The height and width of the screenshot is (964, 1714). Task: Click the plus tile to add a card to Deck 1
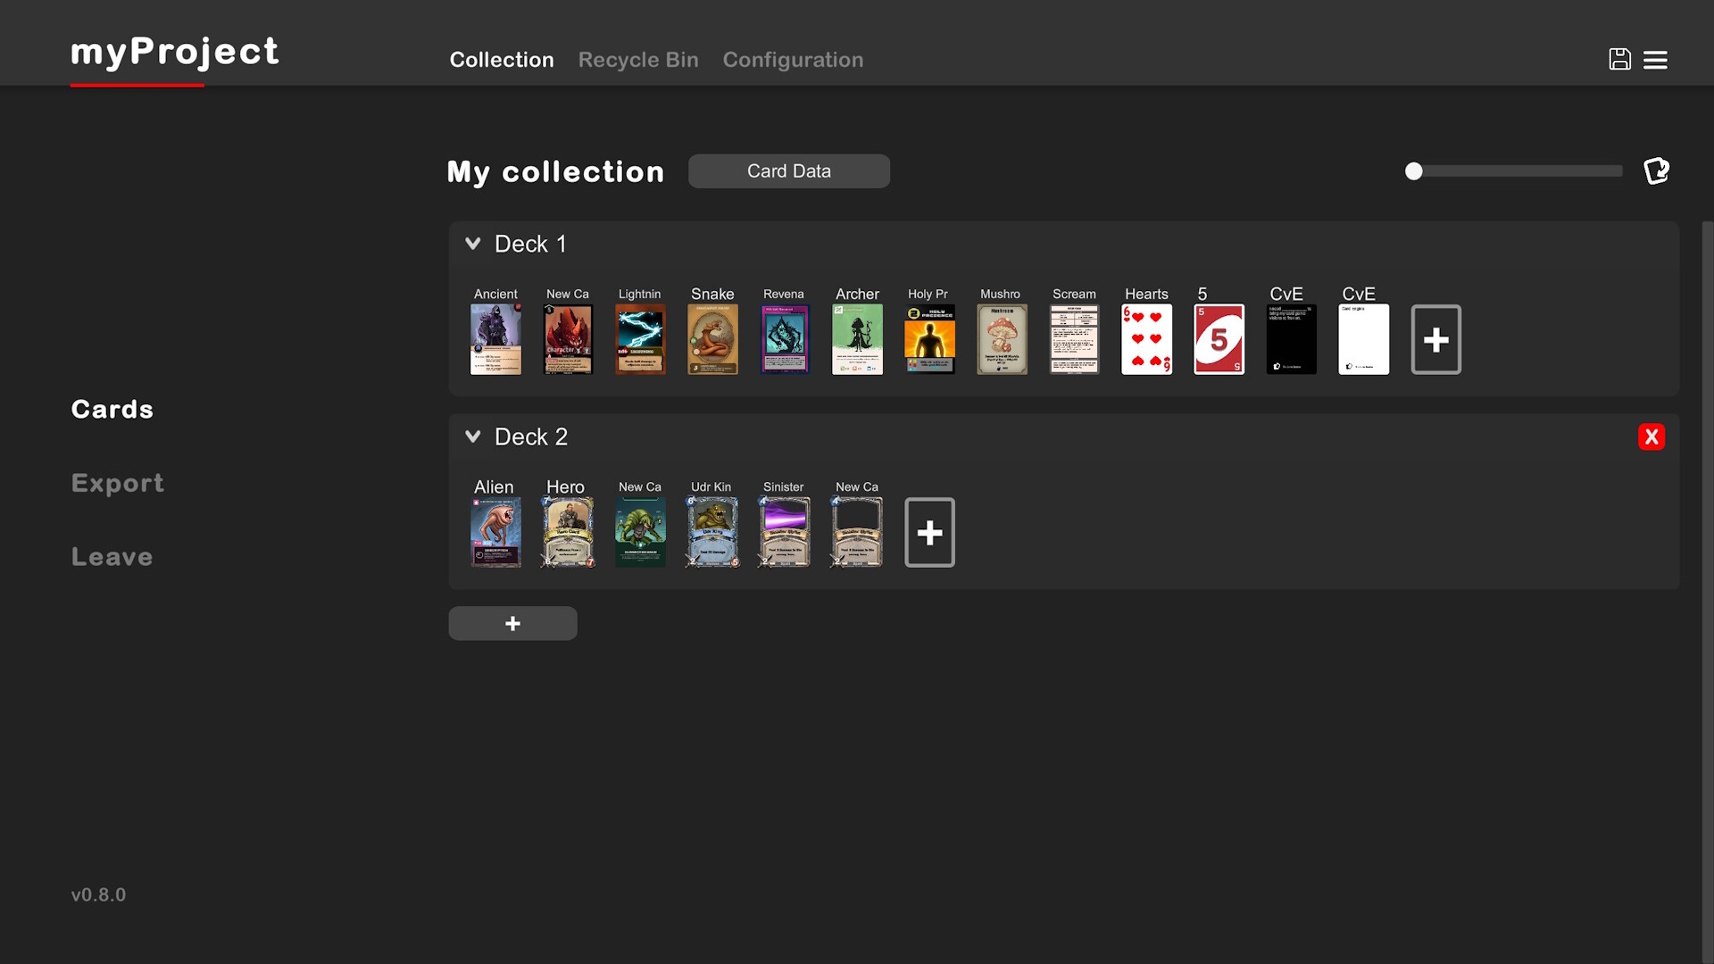click(x=1435, y=339)
